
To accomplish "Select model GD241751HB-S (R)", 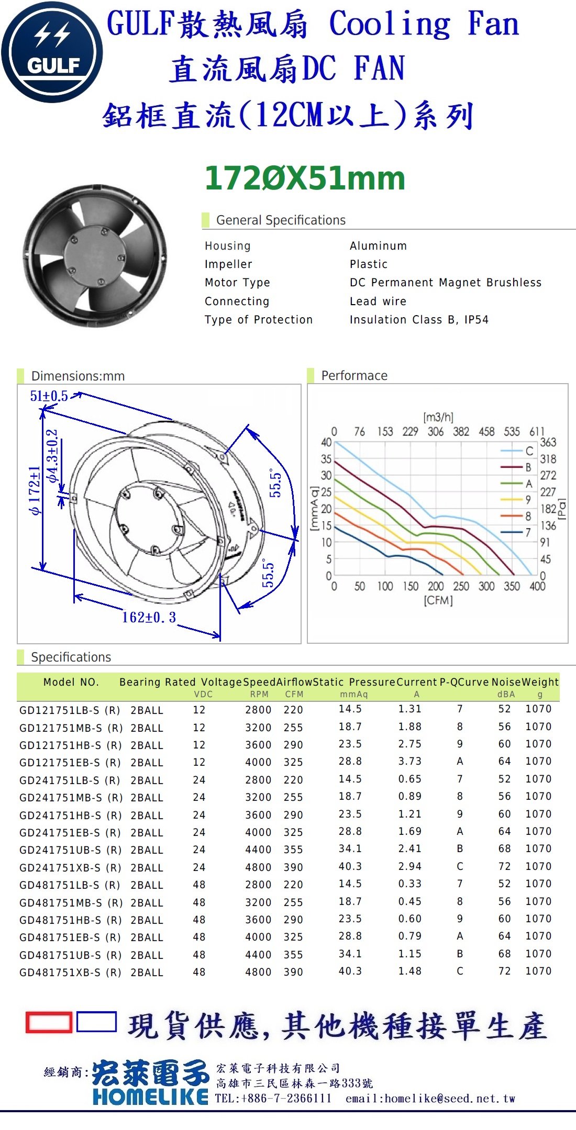I will pos(71,815).
